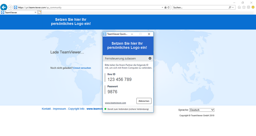Open QuickSupport settings gear icon

pos(150,58)
